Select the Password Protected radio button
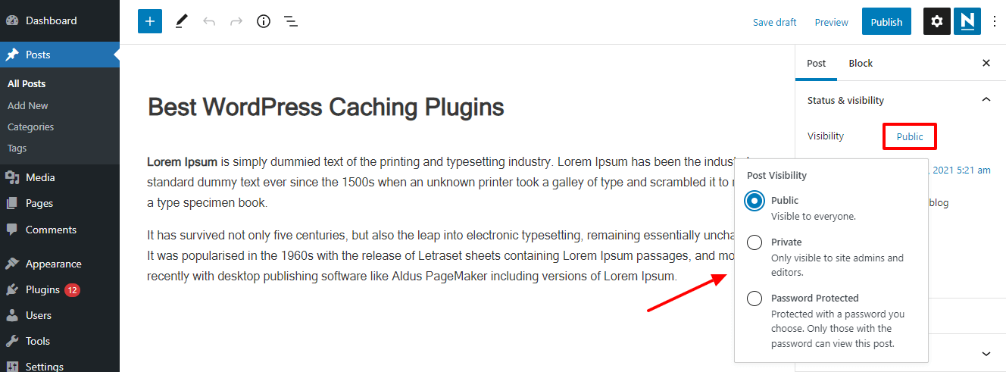 point(754,299)
